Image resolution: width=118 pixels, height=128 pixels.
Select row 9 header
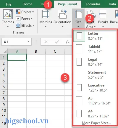click(x=4, y=104)
